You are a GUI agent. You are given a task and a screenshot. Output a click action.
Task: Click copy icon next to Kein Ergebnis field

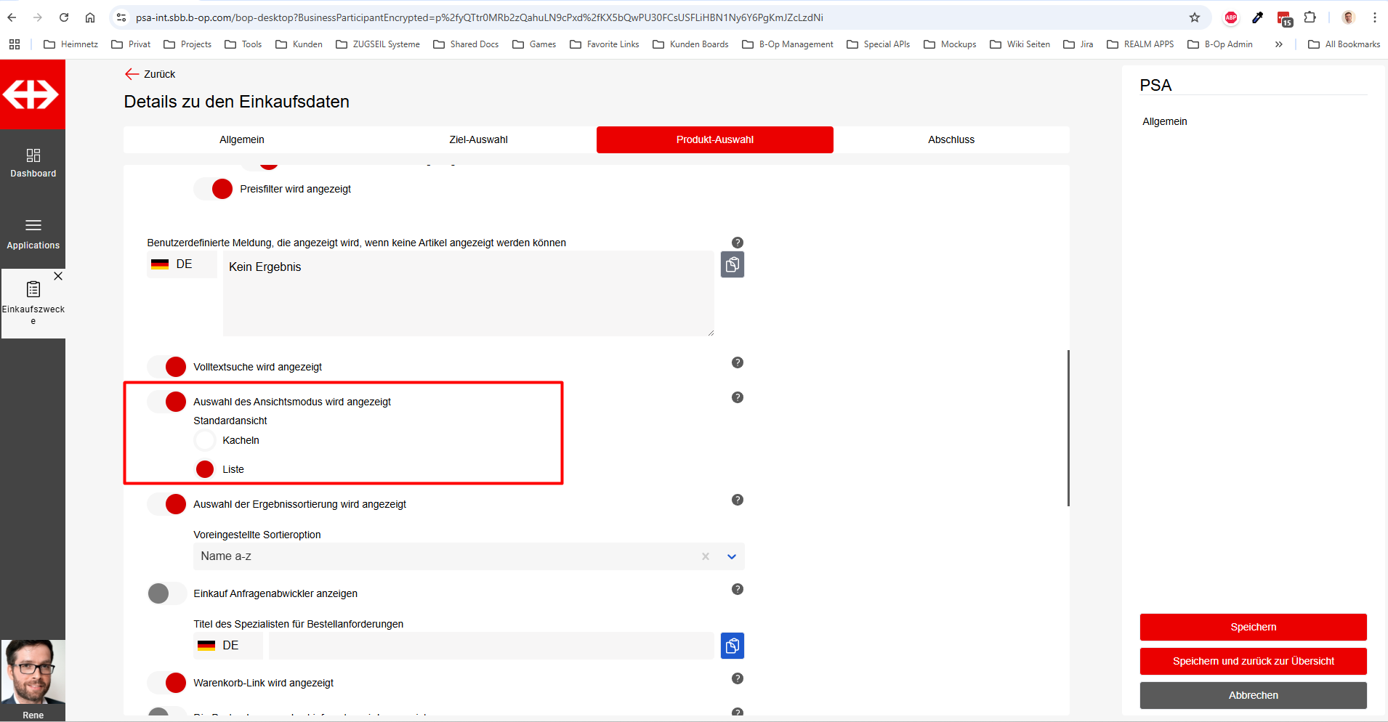click(x=732, y=265)
